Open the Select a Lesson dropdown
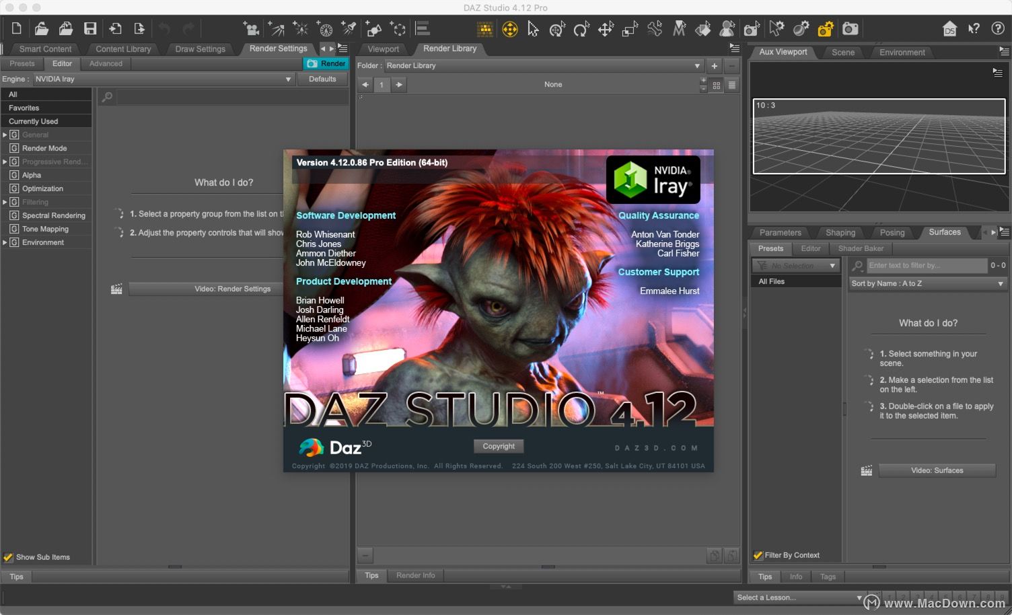1012x615 pixels. tap(799, 598)
